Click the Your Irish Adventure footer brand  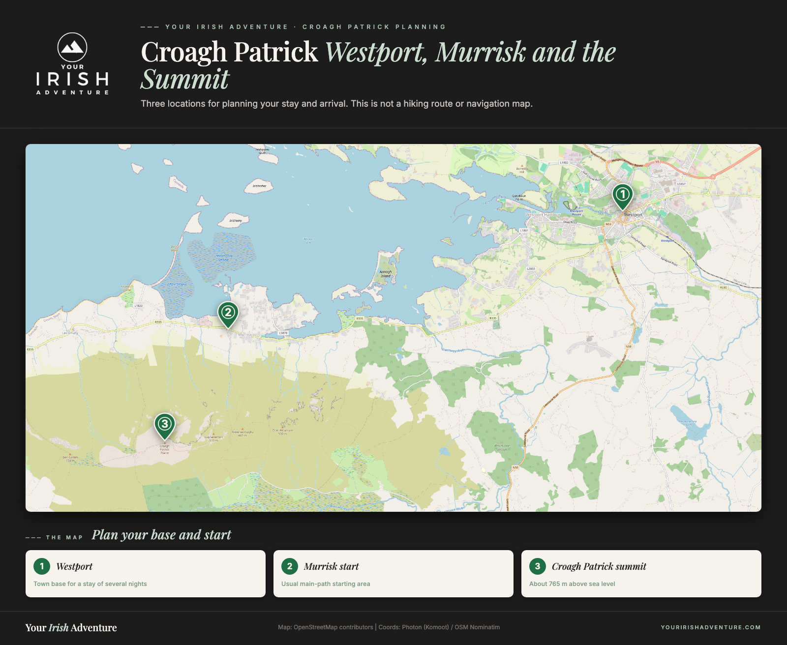pyautogui.click(x=71, y=628)
